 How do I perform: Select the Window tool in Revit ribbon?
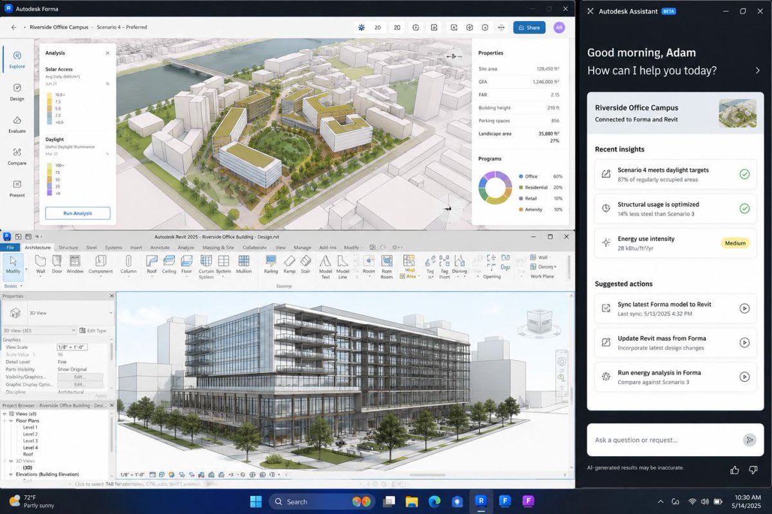point(75,265)
